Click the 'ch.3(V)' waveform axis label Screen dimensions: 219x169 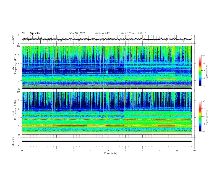13,142
